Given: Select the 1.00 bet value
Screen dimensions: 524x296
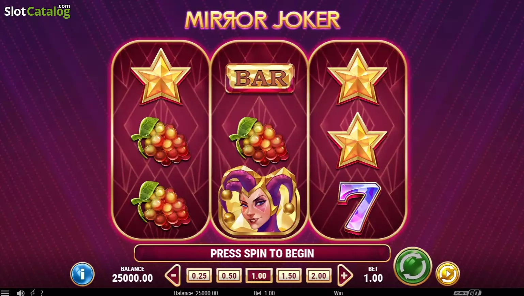Looking at the screenshot, I should click(x=259, y=276).
